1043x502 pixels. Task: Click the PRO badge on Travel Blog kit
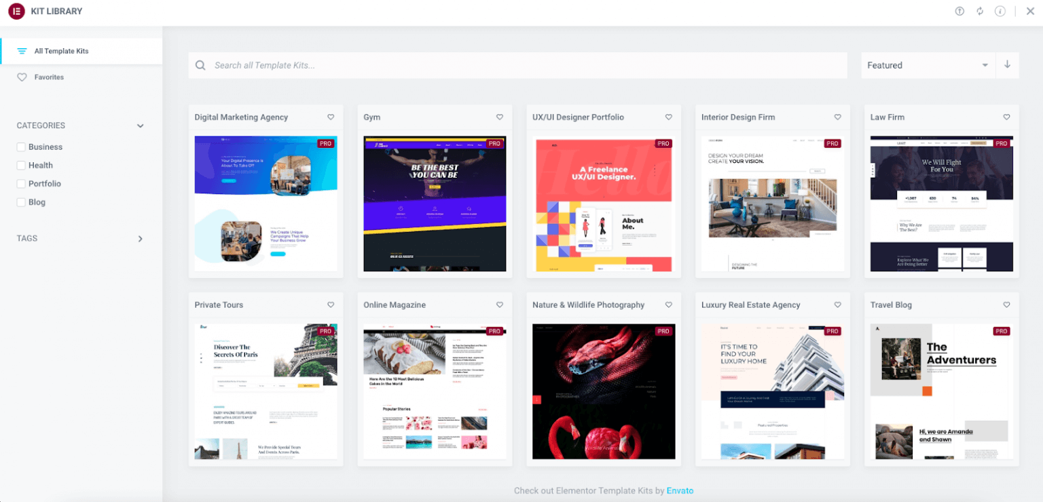(1002, 332)
